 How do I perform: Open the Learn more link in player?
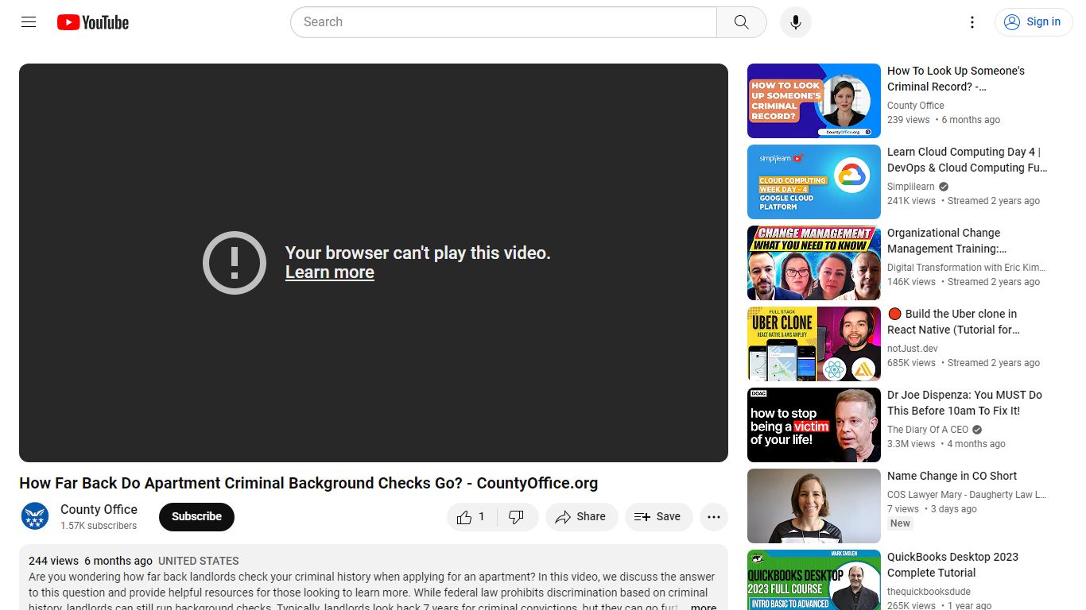(329, 272)
